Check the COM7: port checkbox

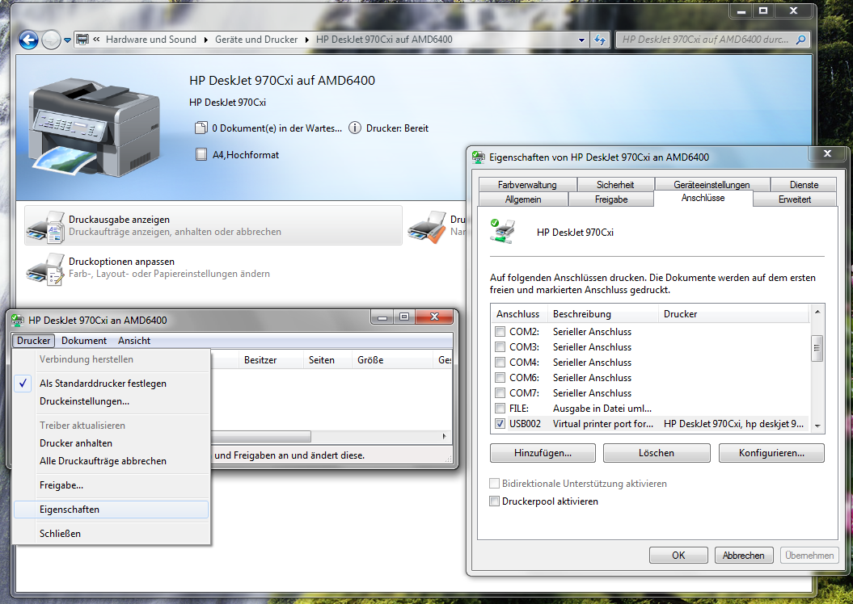pos(500,392)
